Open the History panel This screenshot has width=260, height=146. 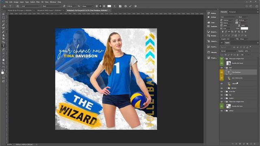point(212,13)
